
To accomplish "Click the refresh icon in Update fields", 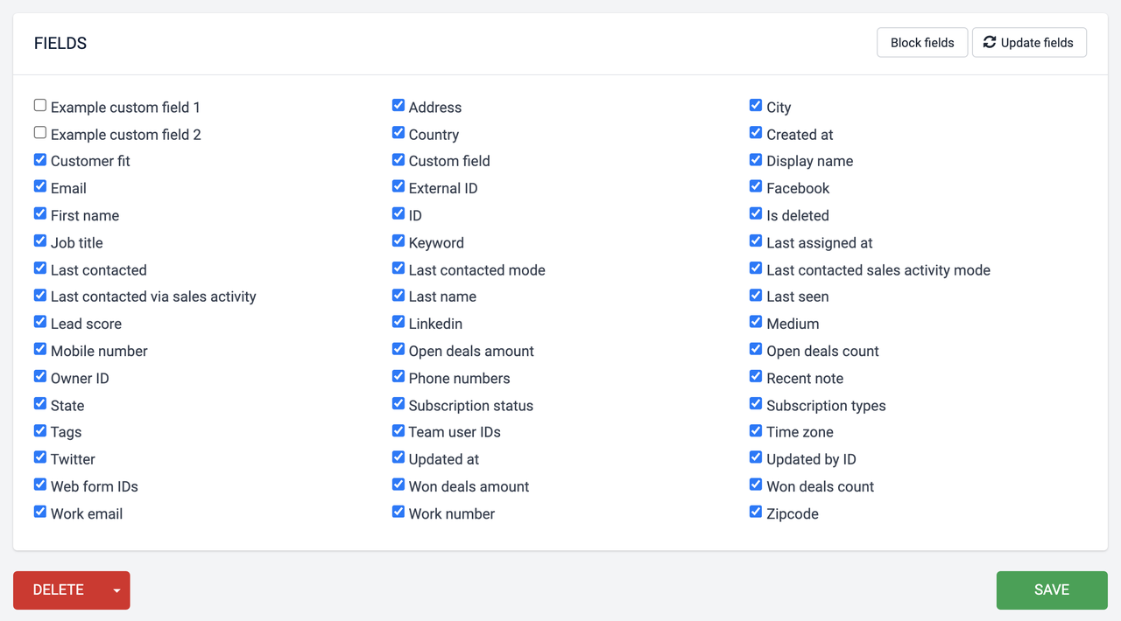I will click(x=990, y=42).
